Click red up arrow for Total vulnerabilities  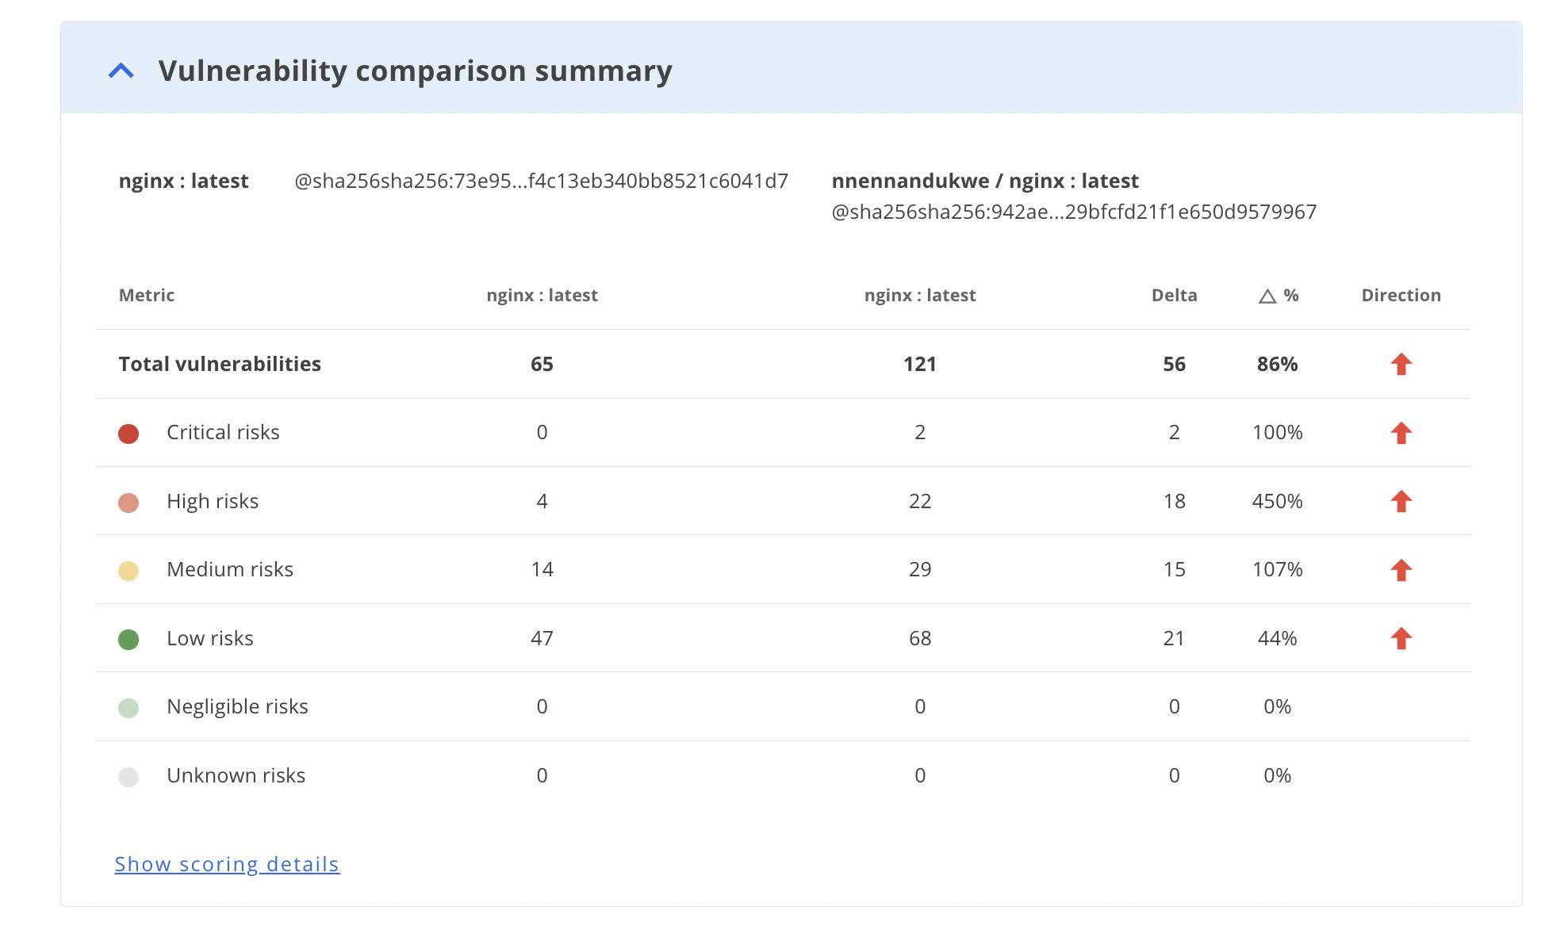pyautogui.click(x=1401, y=364)
